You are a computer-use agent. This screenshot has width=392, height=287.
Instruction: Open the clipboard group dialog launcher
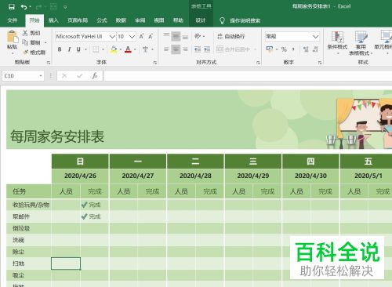(49, 63)
